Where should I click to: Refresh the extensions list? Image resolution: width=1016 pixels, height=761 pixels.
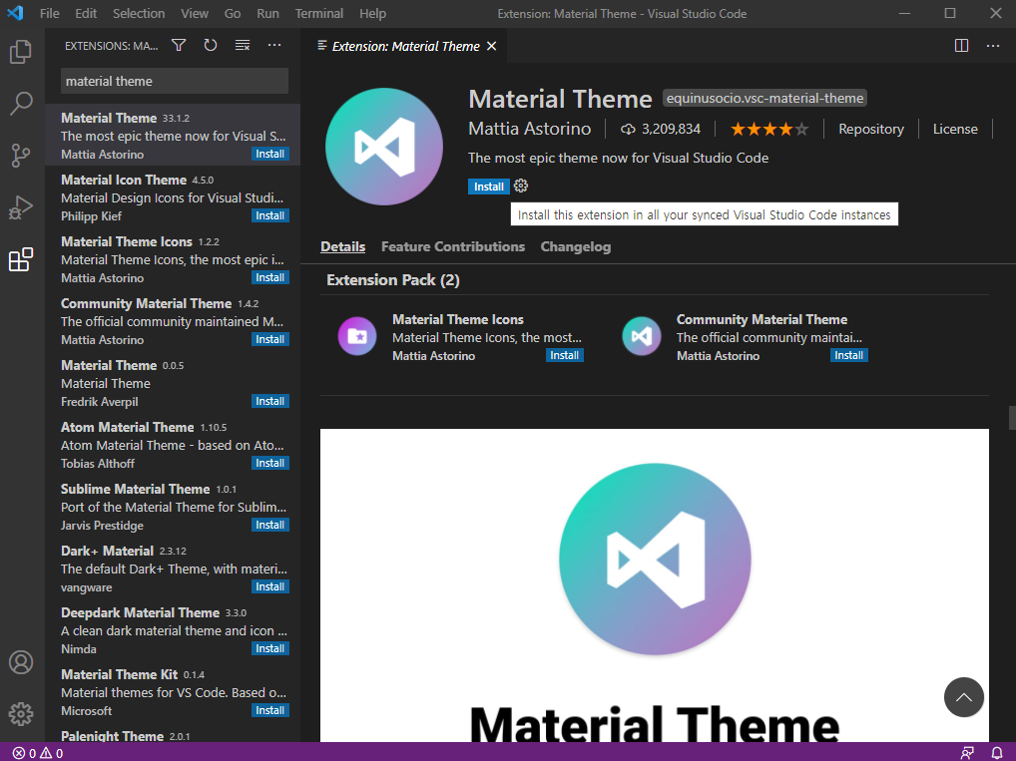(211, 45)
